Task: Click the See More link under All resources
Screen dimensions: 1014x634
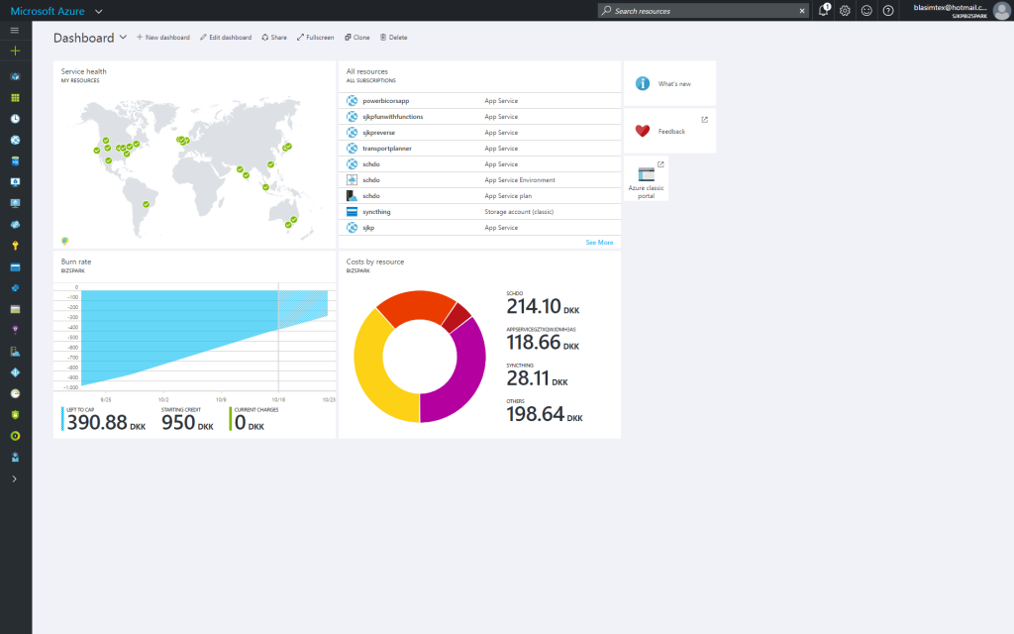Action: click(x=598, y=242)
